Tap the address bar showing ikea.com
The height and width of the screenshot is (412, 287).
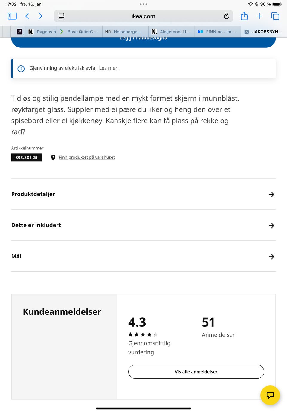click(143, 16)
